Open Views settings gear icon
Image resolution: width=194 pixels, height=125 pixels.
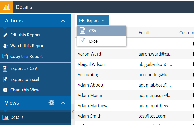pos(52,103)
